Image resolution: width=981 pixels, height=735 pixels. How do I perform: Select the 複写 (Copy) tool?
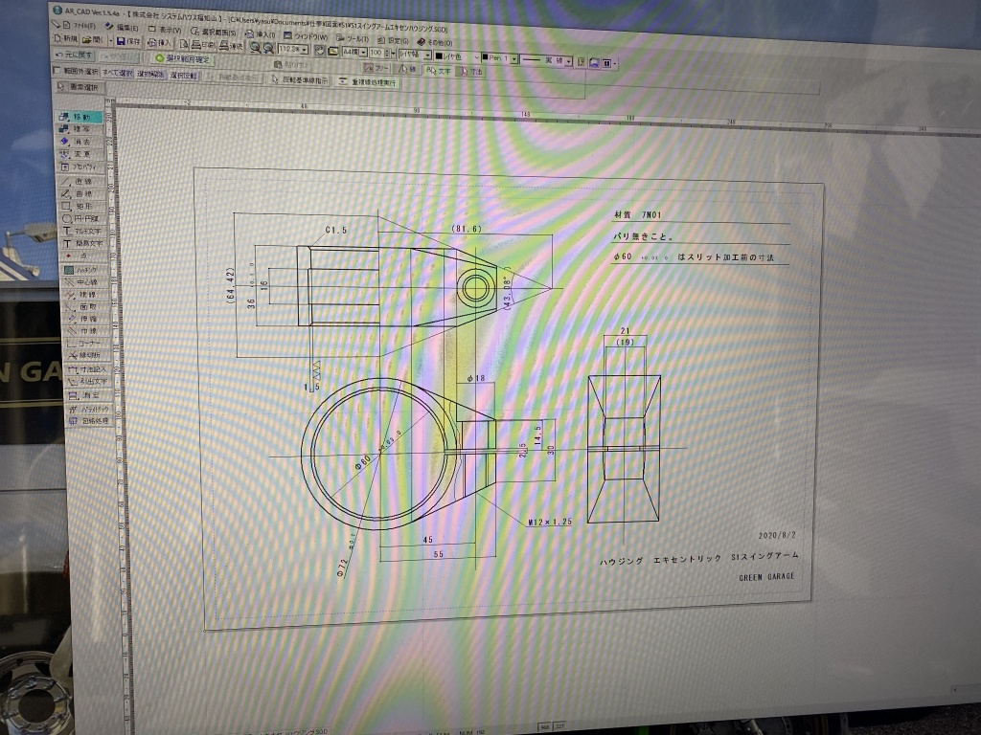tap(81, 129)
